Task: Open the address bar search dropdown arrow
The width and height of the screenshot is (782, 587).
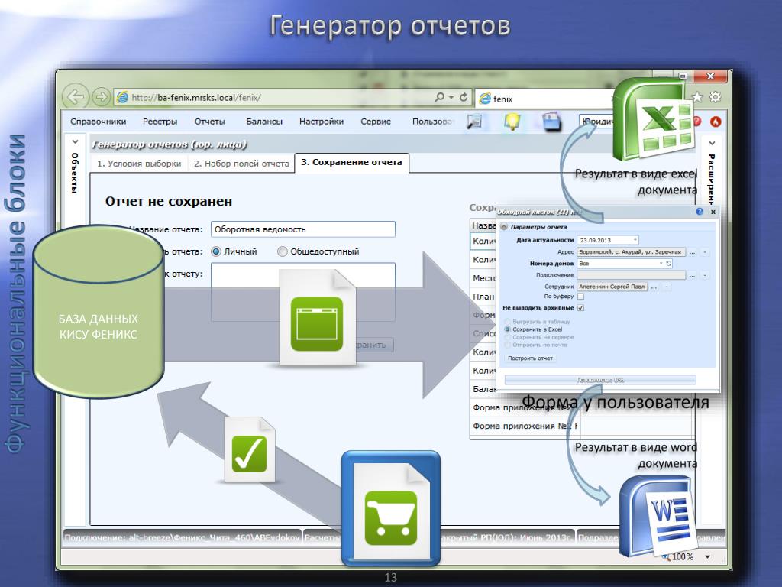Action: [451, 97]
